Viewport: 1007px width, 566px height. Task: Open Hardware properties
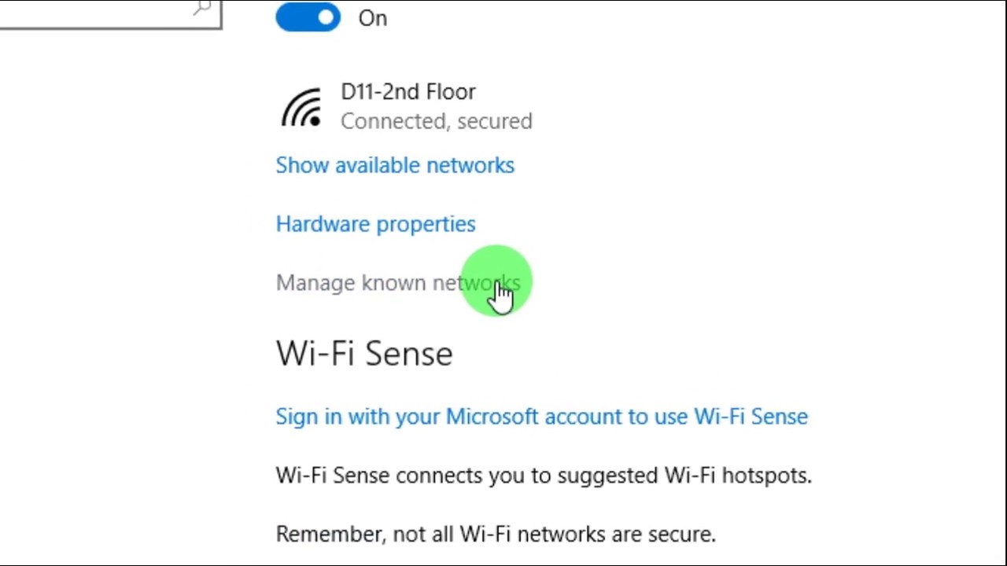click(x=375, y=224)
